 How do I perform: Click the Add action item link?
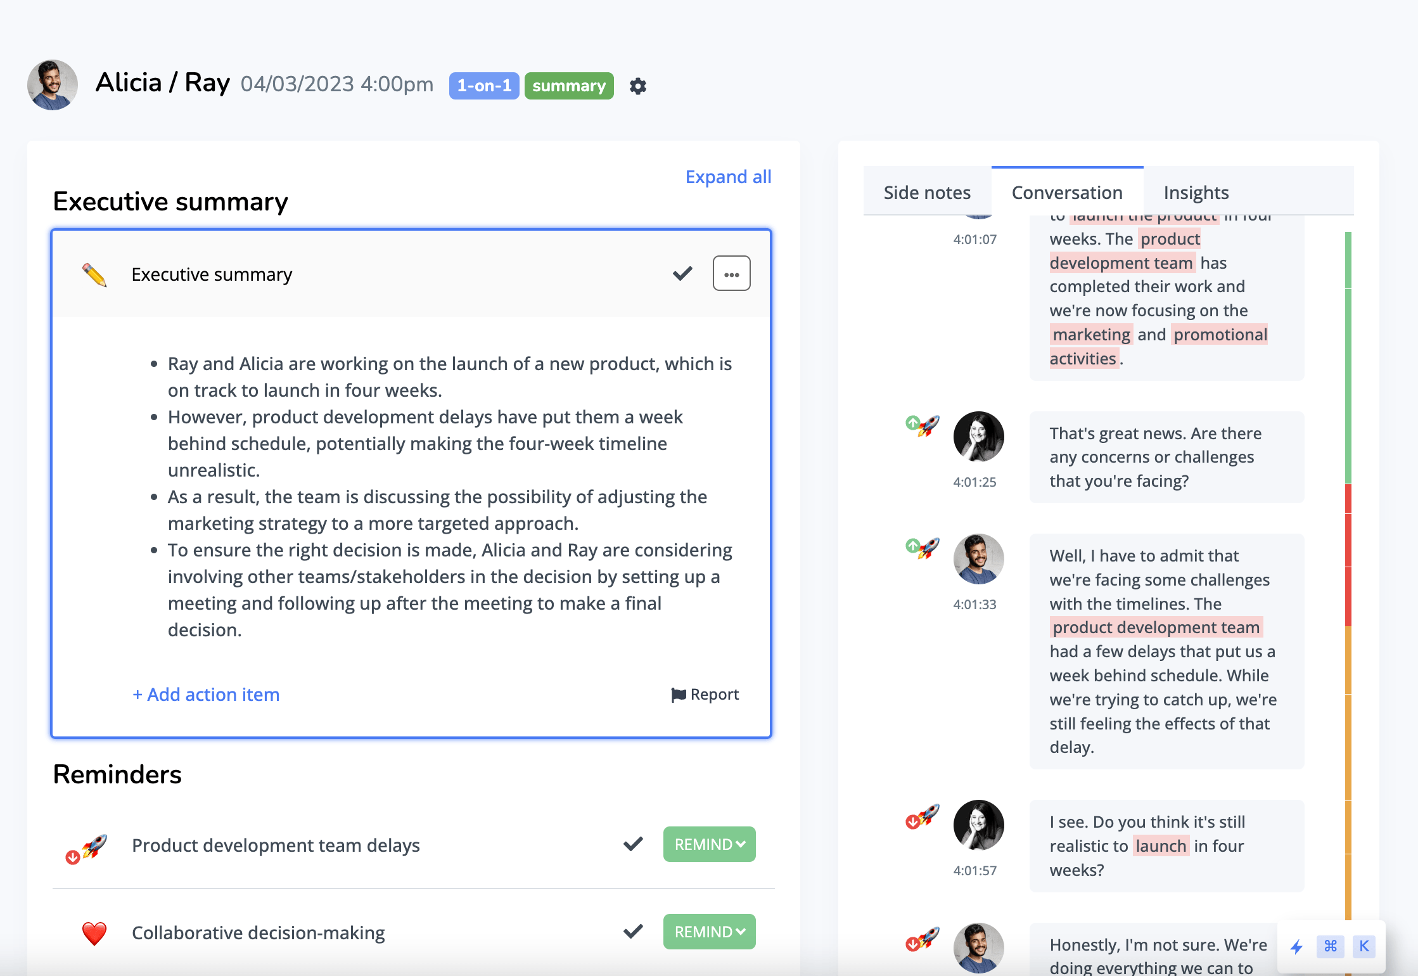click(206, 695)
